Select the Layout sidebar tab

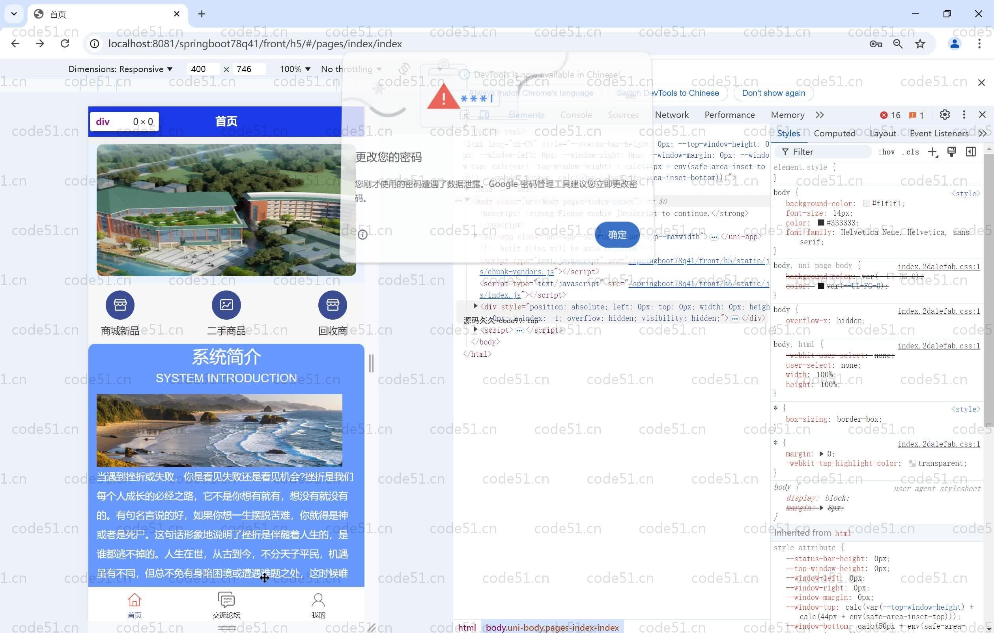pos(882,133)
